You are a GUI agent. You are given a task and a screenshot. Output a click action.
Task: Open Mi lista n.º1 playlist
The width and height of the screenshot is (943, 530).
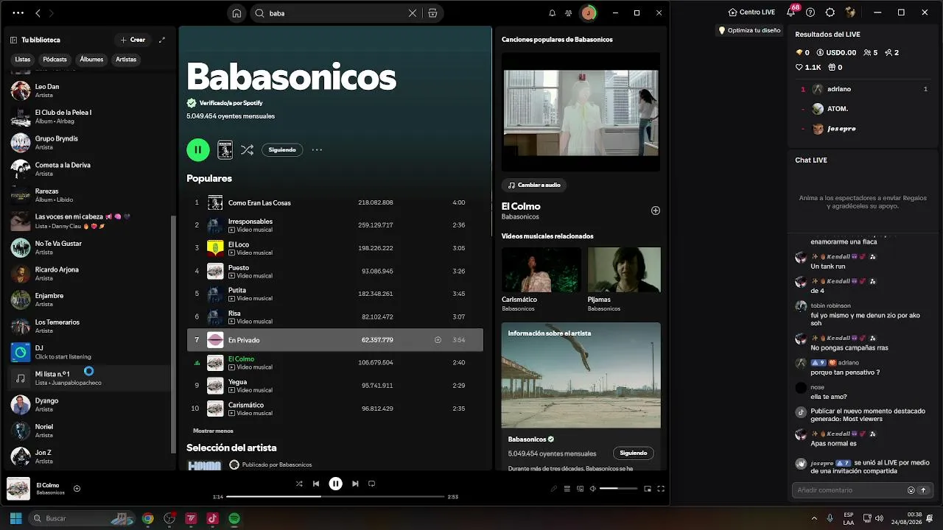(88, 378)
